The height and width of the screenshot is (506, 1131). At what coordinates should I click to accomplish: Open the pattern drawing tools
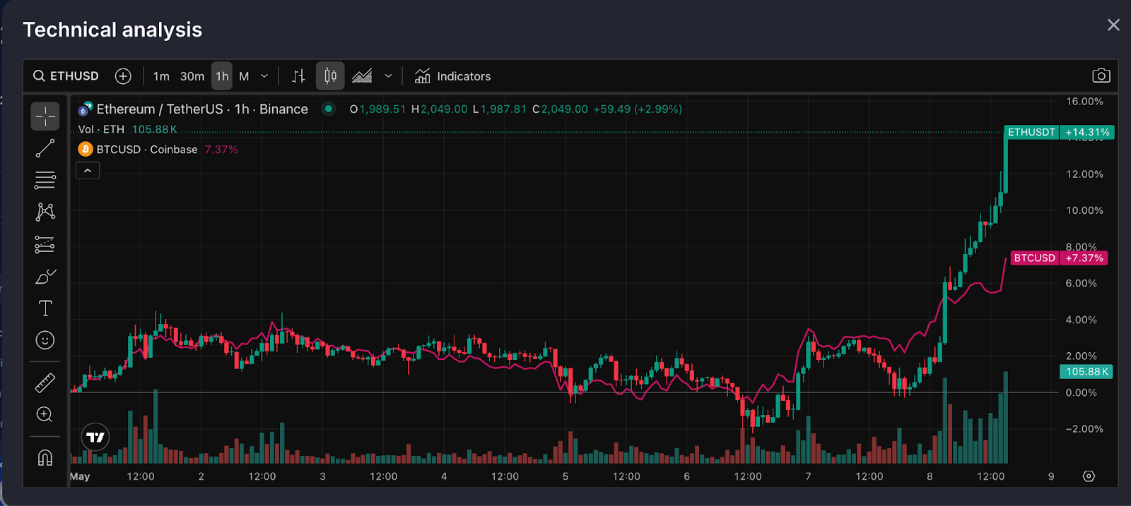[45, 212]
